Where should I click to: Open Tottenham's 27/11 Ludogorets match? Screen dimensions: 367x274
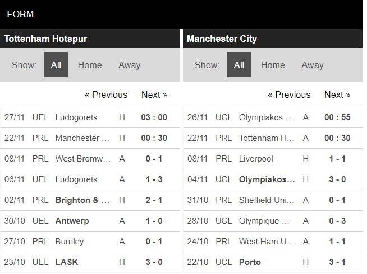click(76, 117)
